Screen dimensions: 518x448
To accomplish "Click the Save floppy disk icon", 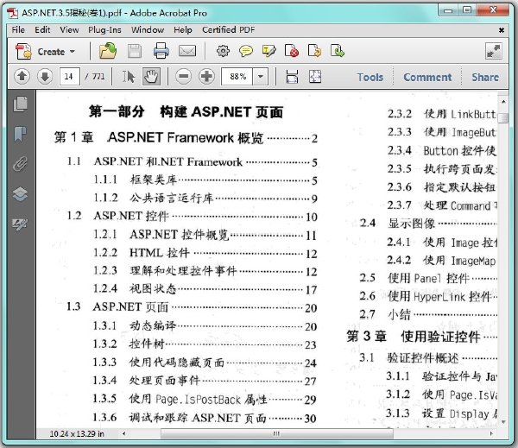I will pos(135,51).
